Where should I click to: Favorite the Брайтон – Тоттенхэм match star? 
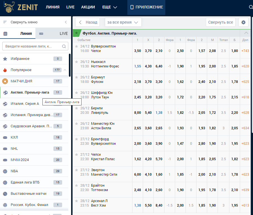[x=76, y=186]
